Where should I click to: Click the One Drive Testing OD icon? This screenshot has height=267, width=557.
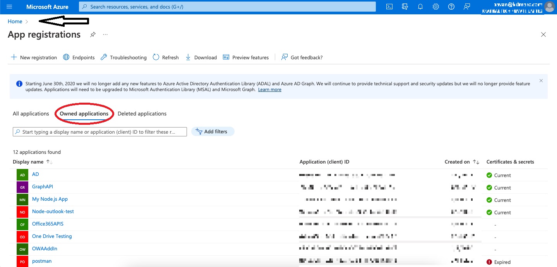[22, 237]
